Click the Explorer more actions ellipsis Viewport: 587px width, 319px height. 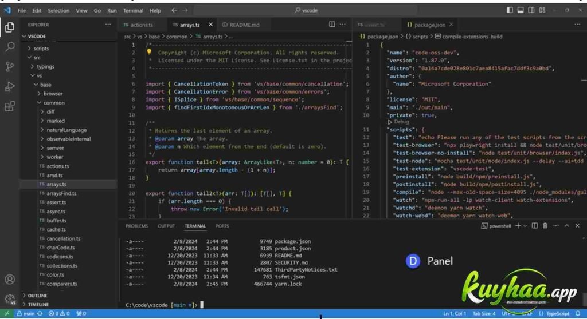coord(108,25)
